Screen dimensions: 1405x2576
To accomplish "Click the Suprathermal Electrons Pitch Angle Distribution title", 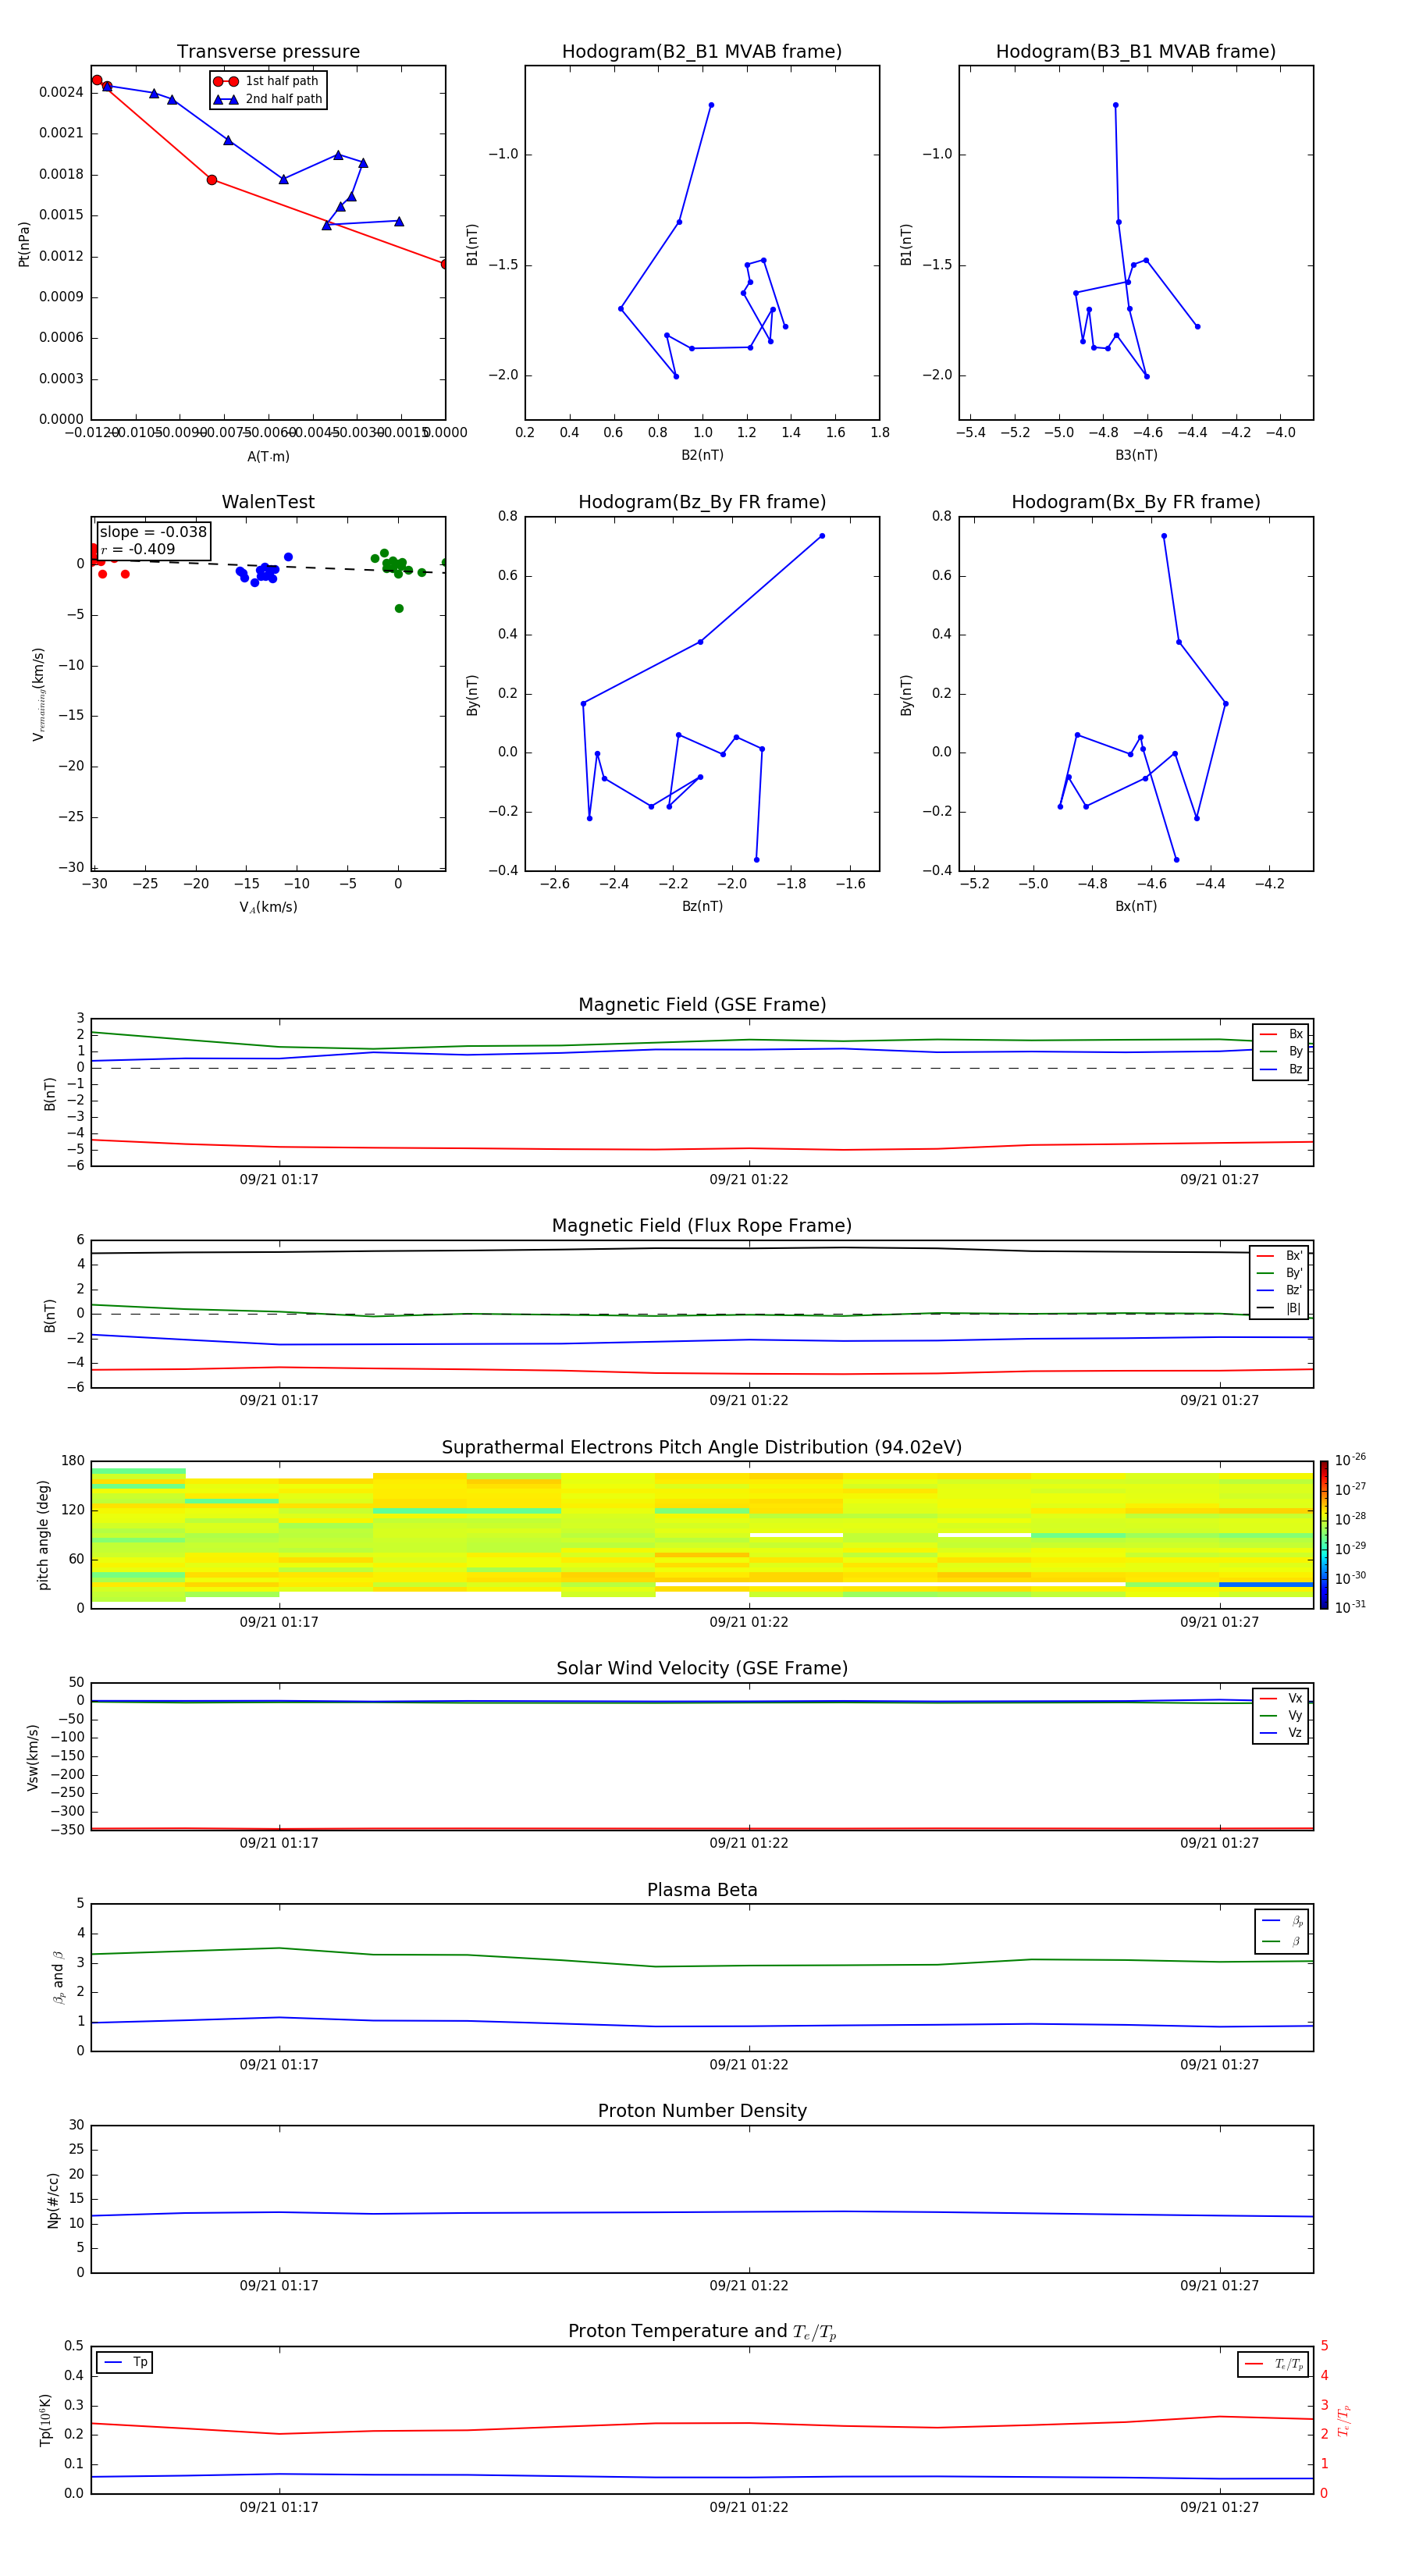I will [702, 1448].
